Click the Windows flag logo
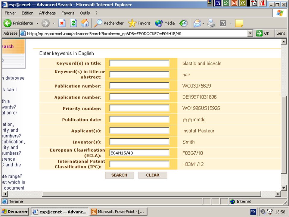The width and height of the screenshot is (289, 217). (280, 13)
